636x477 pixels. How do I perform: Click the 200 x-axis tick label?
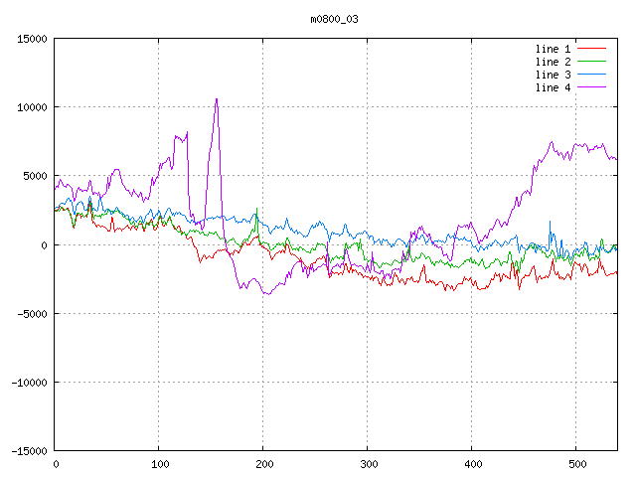(x=263, y=463)
